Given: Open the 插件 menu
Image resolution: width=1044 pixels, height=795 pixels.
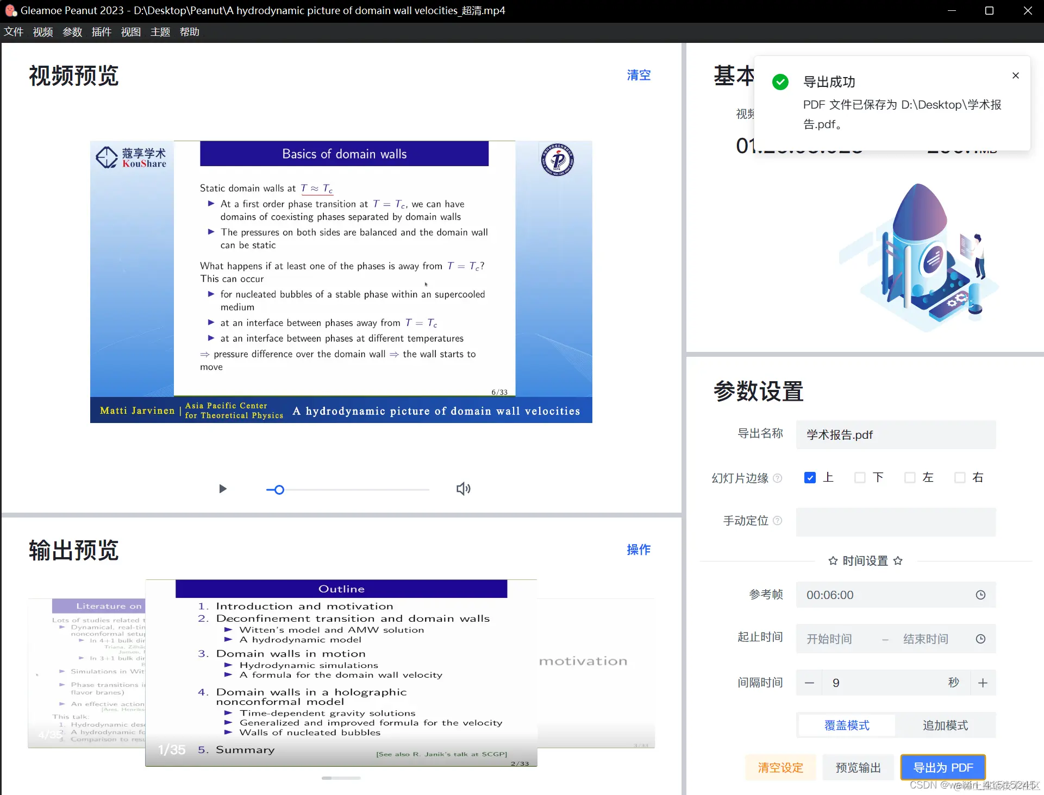Looking at the screenshot, I should tap(102, 32).
